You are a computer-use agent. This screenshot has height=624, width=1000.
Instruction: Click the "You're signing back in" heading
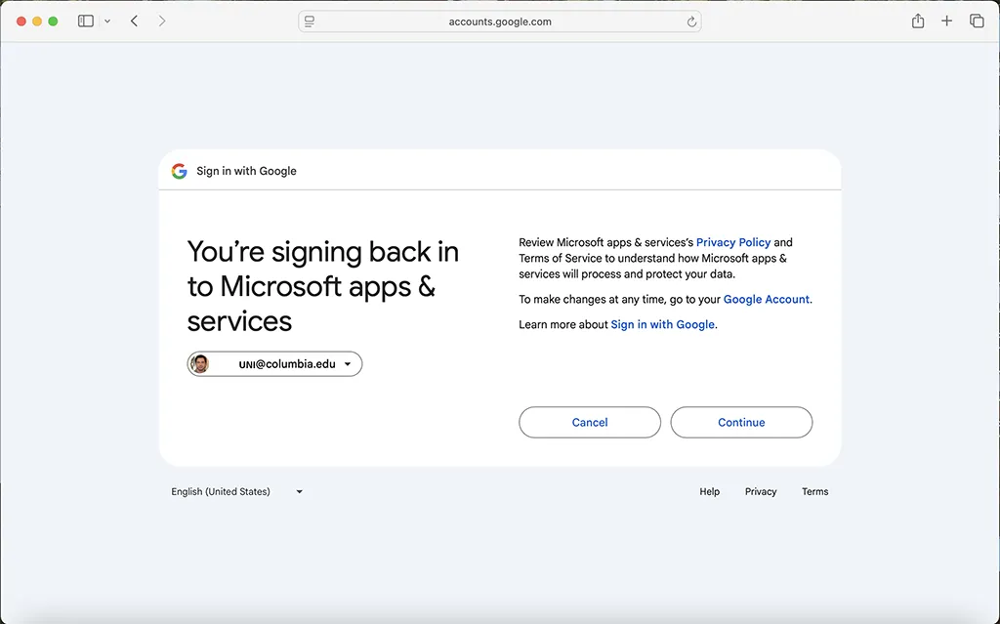pos(322,286)
